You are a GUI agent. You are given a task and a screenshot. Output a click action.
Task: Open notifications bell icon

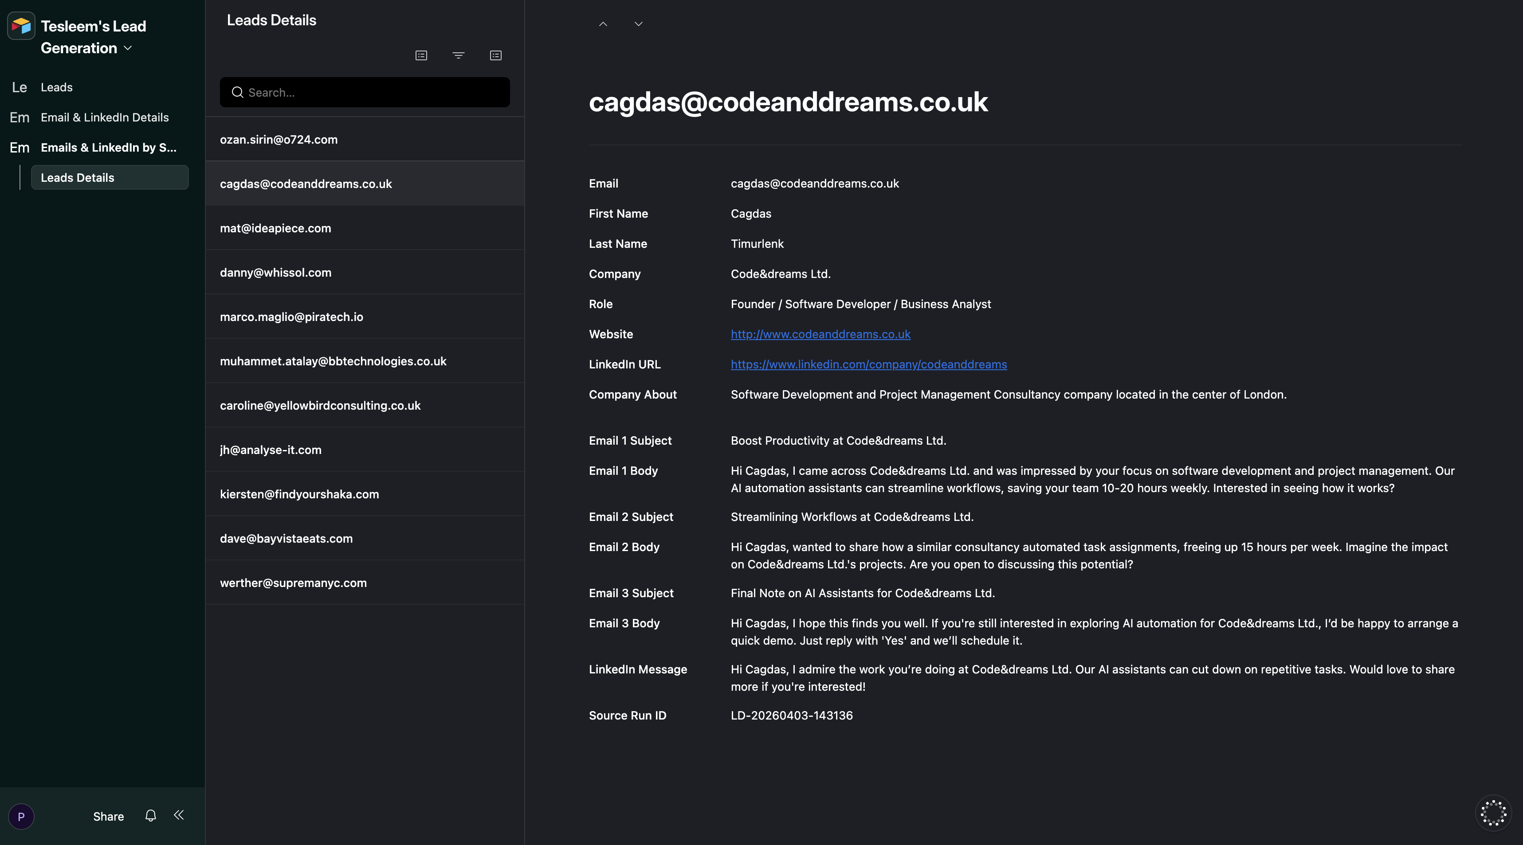click(151, 815)
